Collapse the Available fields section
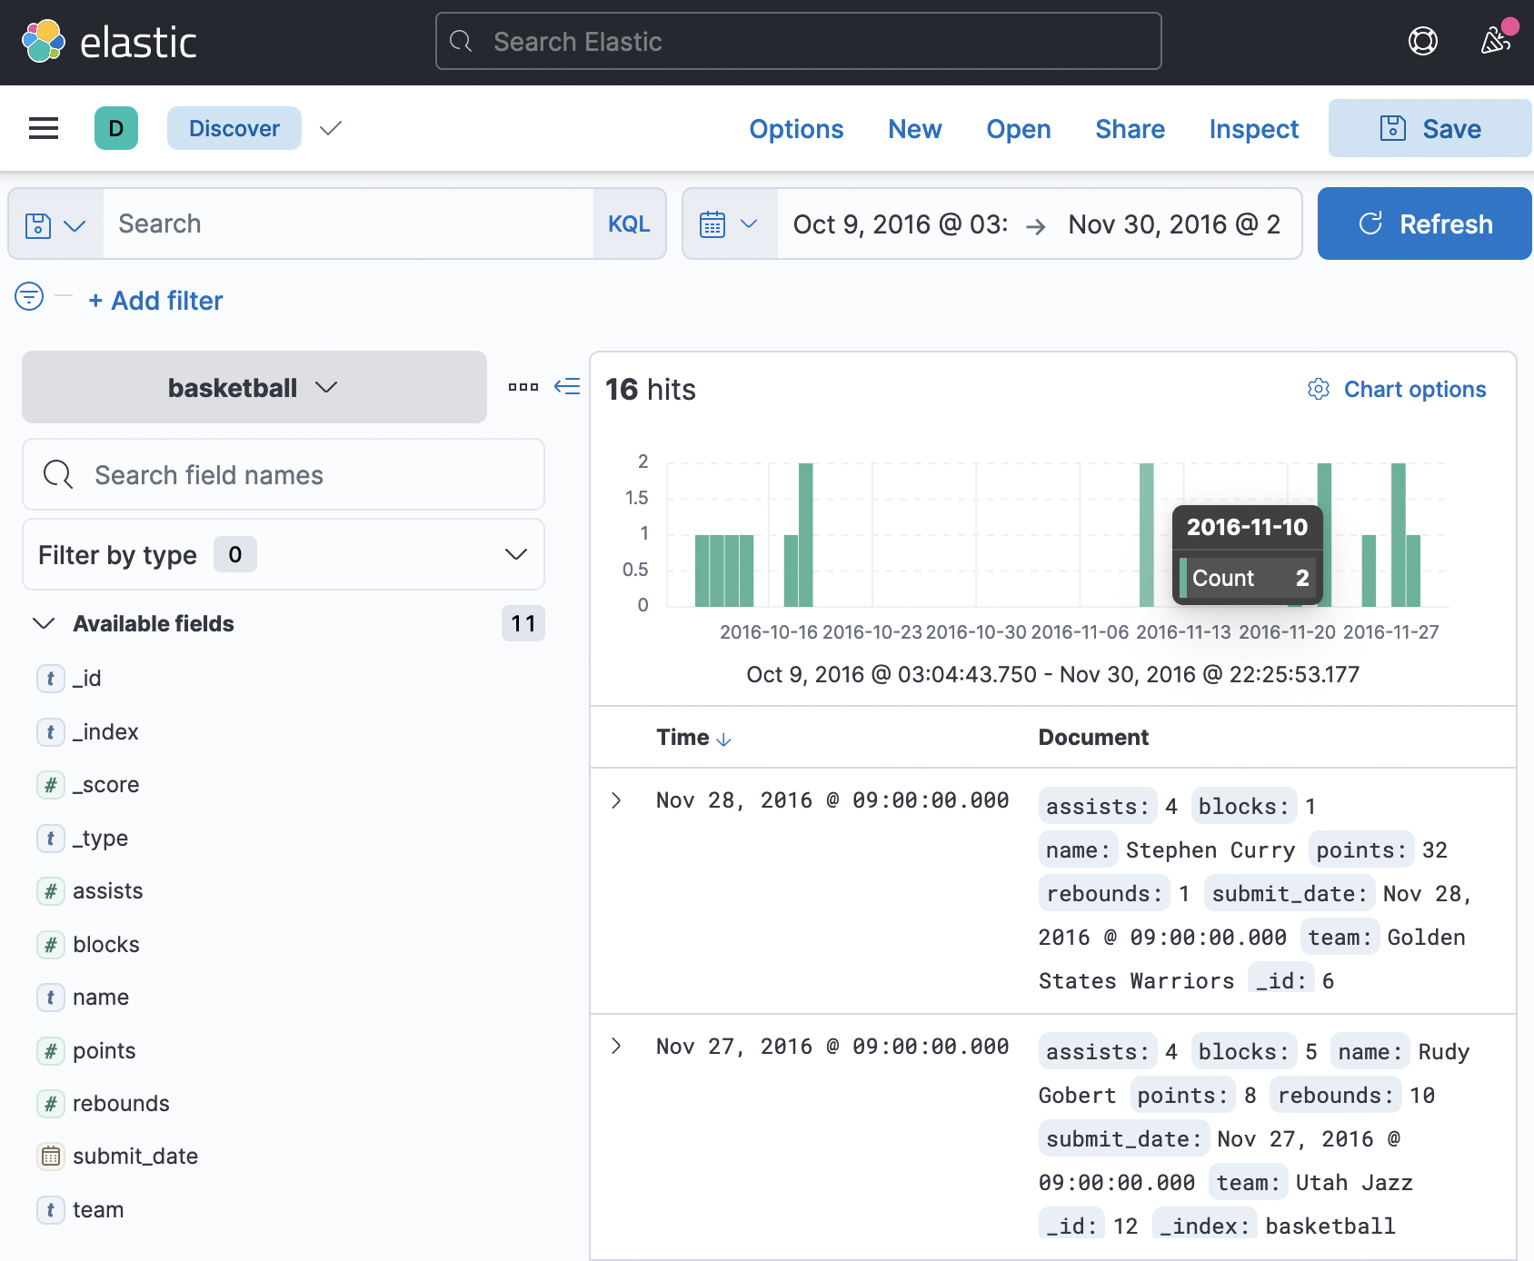The width and height of the screenshot is (1534, 1261). click(44, 623)
